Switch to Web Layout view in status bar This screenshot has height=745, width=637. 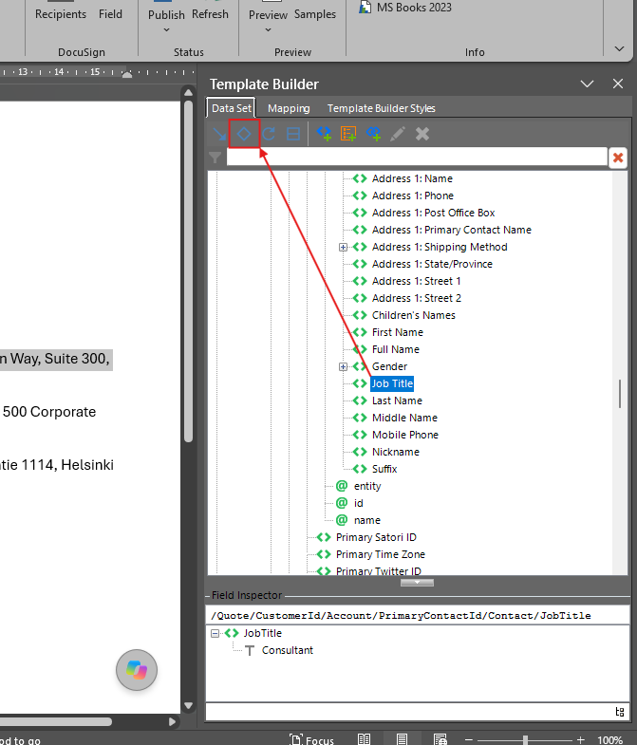click(440, 739)
